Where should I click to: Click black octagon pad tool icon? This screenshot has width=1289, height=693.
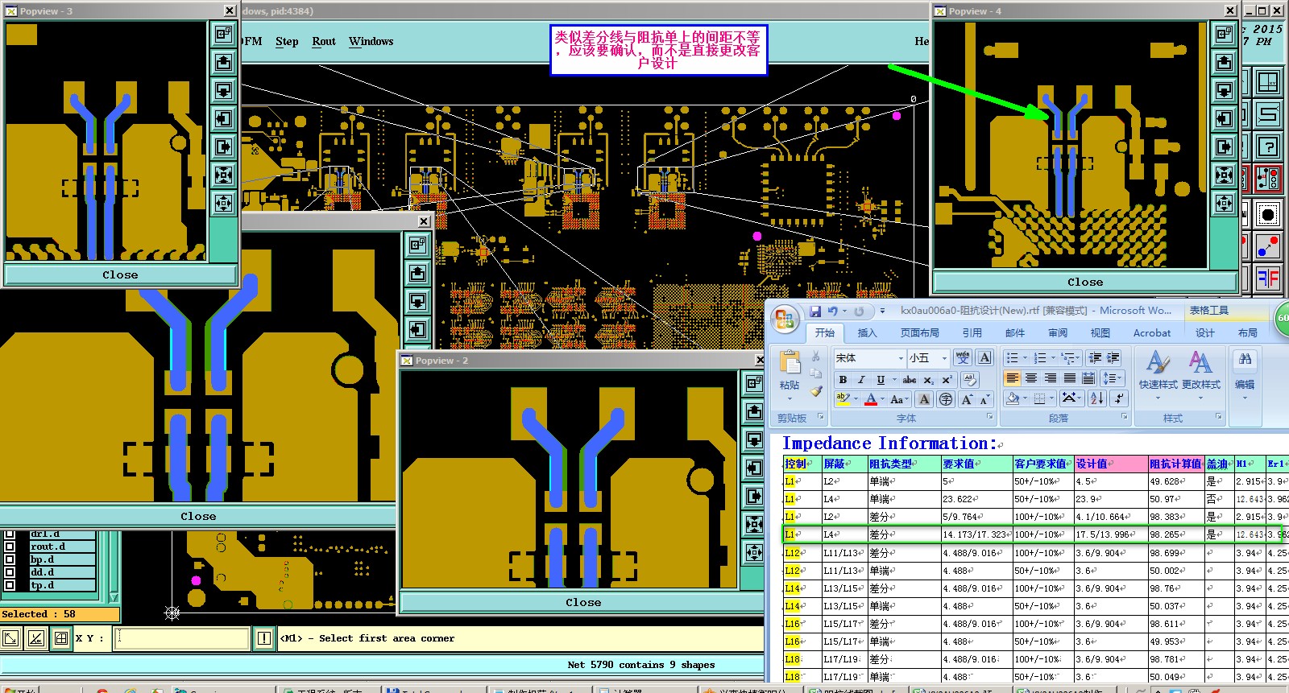(x=1268, y=214)
